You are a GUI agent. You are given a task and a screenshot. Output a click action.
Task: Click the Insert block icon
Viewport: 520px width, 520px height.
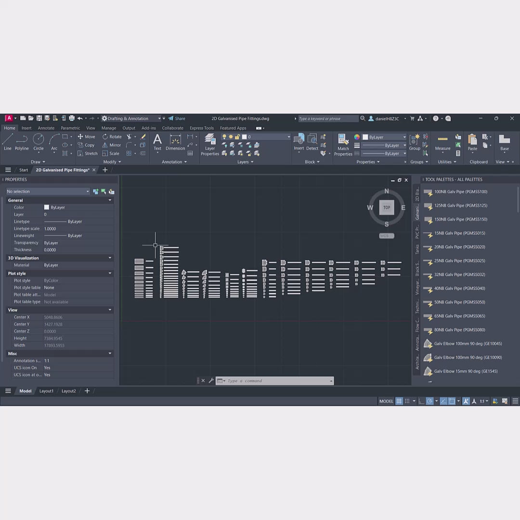tap(299, 142)
